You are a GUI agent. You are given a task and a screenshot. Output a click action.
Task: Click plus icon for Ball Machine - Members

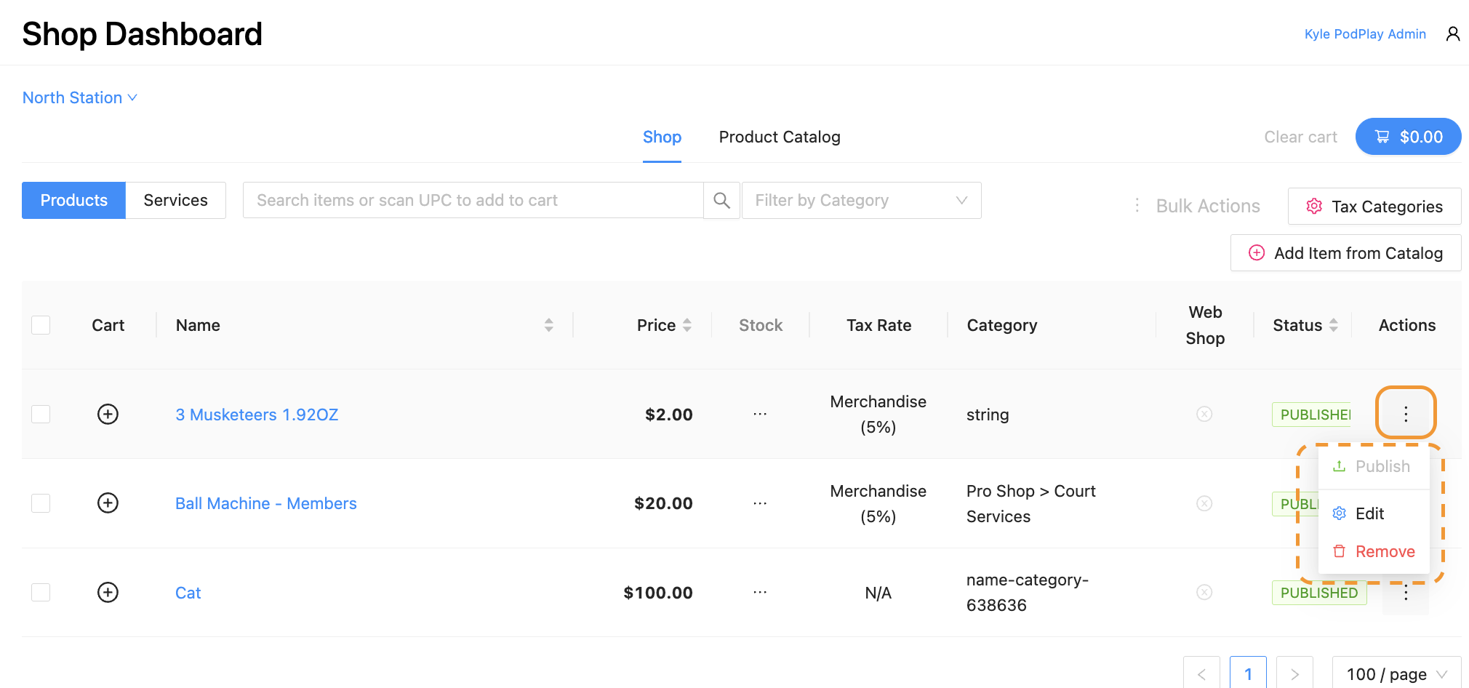108,503
